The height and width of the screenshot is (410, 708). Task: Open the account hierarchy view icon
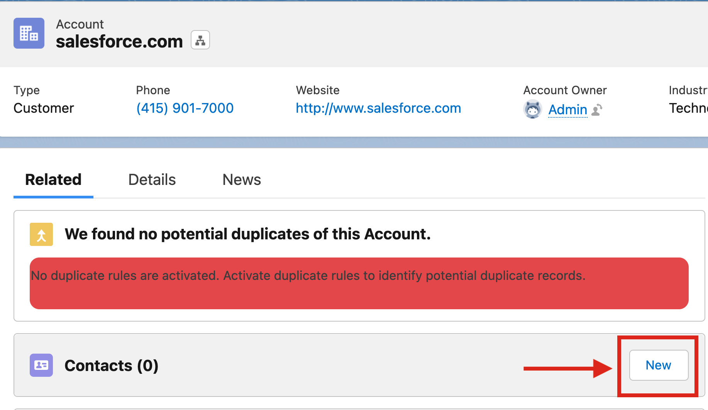point(200,40)
